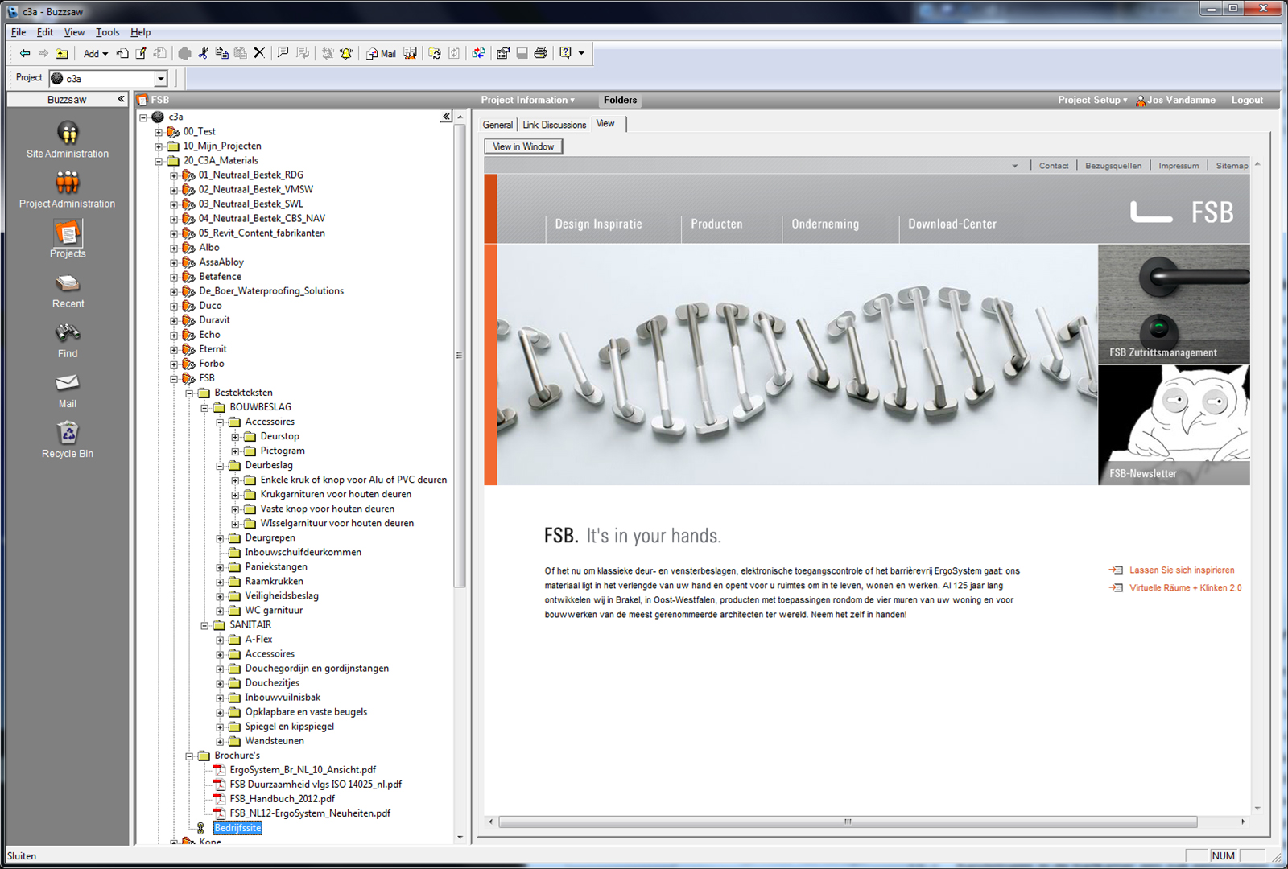This screenshot has height=869, width=1288.
Task: Collapse the Buzzsaw sidebar with chevron
Action: 121,99
